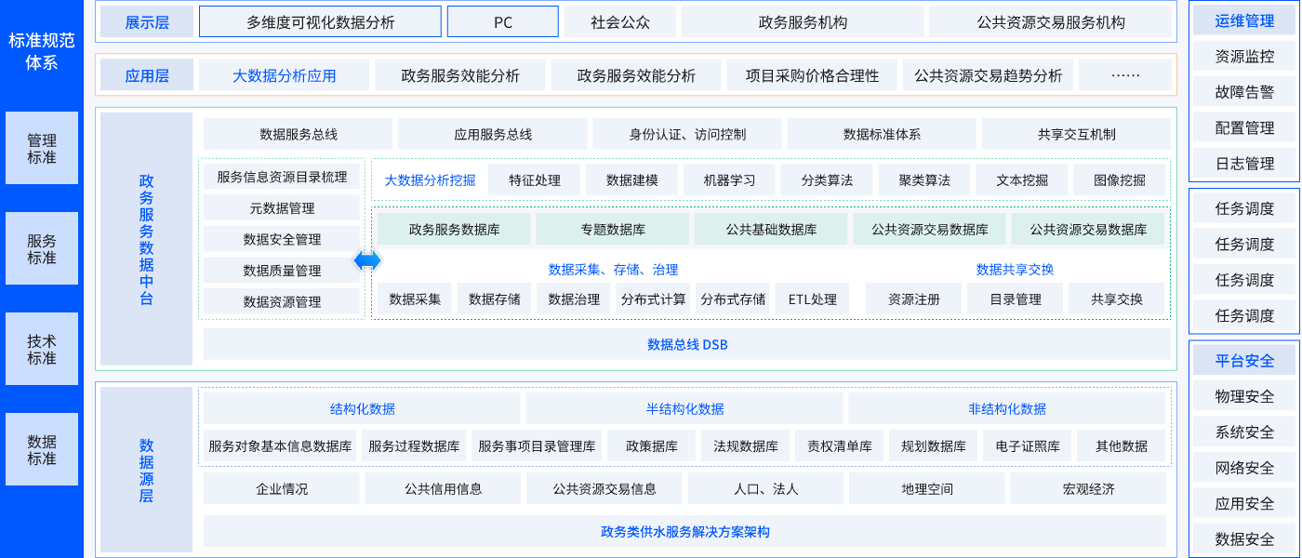Select 资源监控 in the right panel
This screenshot has height=558, width=1302.
tap(1243, 57)
